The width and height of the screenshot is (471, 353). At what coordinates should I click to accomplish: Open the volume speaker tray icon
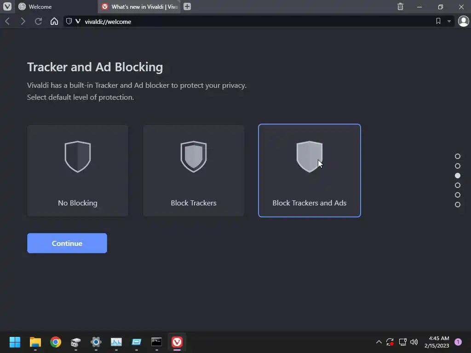[x=414, y=342]
